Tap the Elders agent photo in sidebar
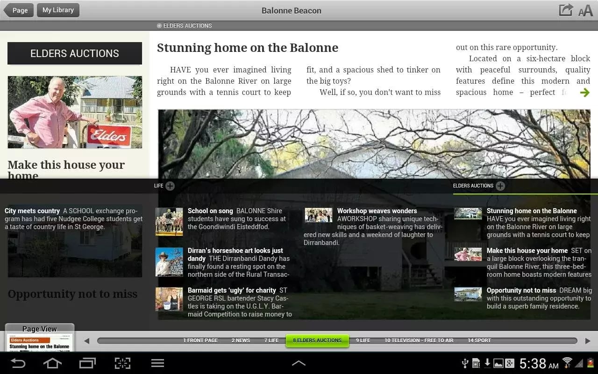Viewport: 598px width, 374px height. [75, 112]
